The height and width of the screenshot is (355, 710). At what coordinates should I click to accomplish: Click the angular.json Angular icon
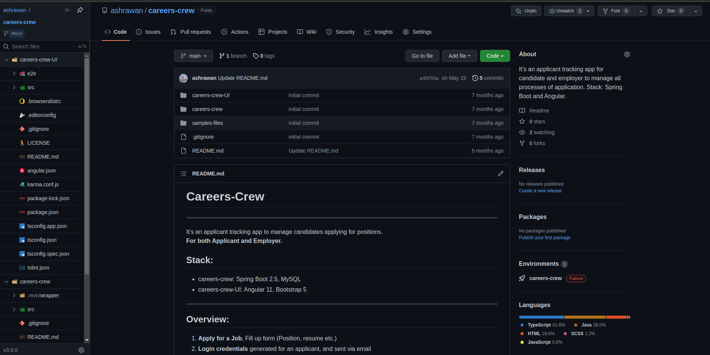pyautogui.click(x=22, y=171)
